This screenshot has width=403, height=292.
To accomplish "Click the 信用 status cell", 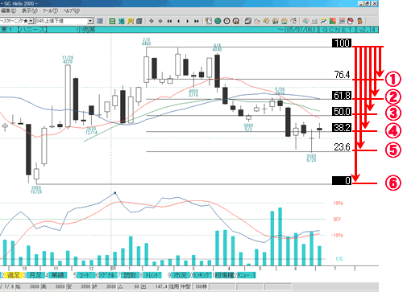I will (173, 286).
